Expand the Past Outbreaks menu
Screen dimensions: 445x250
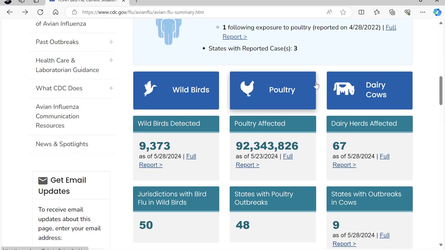point(111,42)
